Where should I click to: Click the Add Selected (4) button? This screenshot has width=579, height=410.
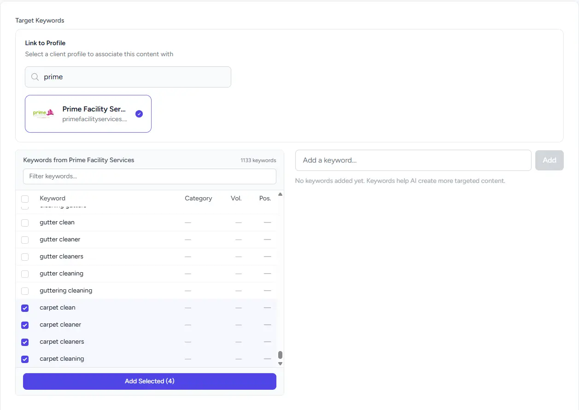pyautogui.click(x=150, y=381)
